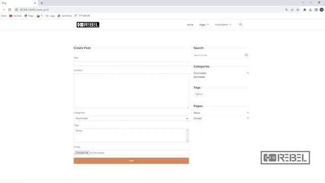Image resolution: width=325 pixels, height=183 pixels.
Task: Click Edit under the Downloader category
Action: (195, 77)
